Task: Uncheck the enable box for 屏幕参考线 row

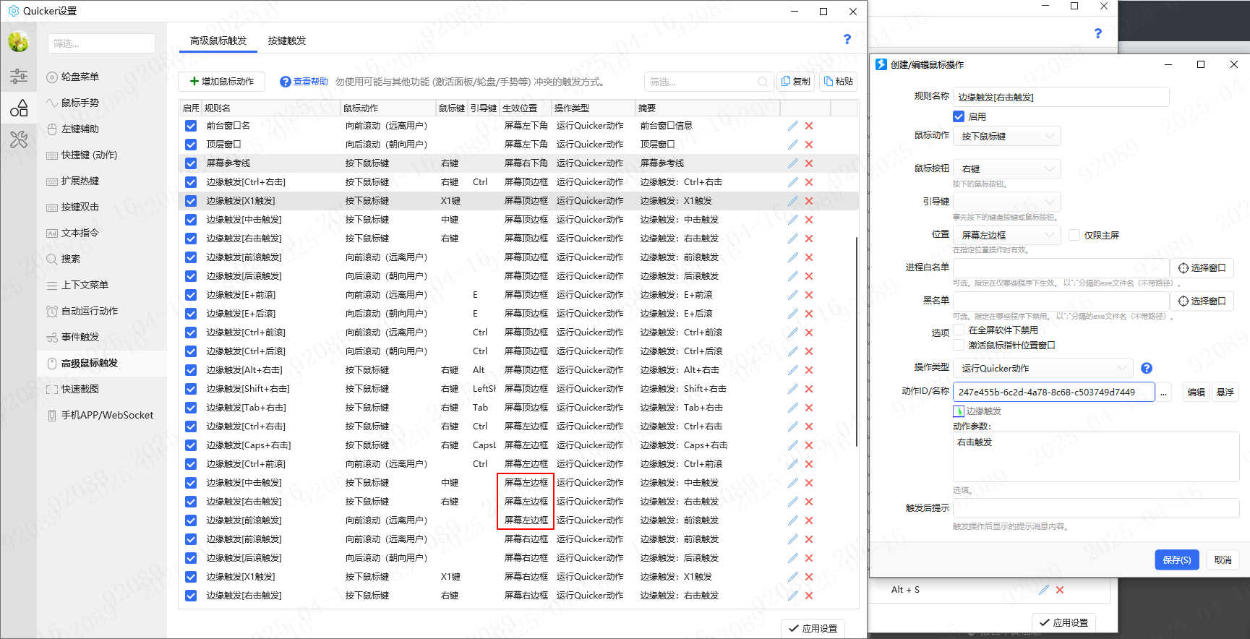Action: coord(191,163)
